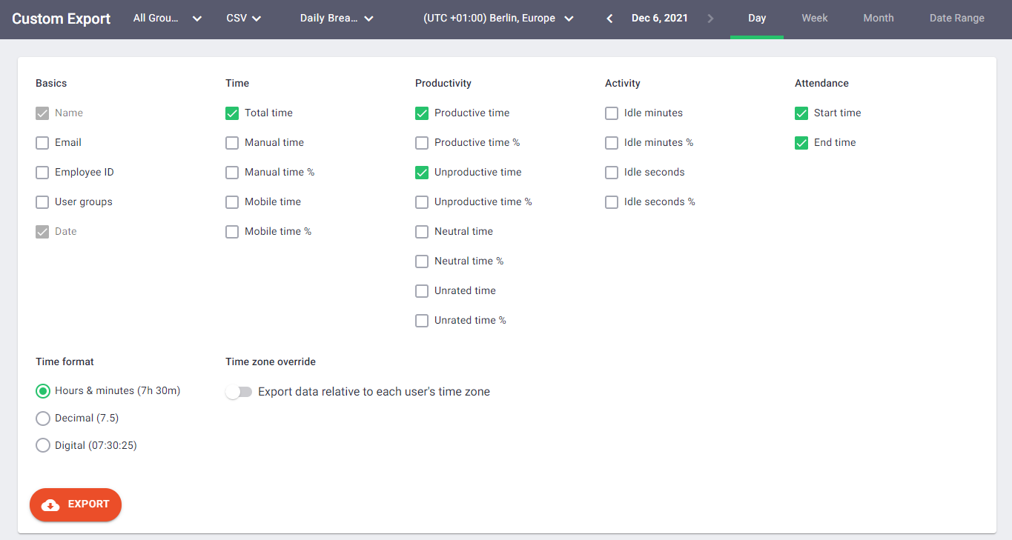Choose the Digital (07:30:25) time format
The image size is (1012, 540).
pyautogui.click(x=42, y=445)
